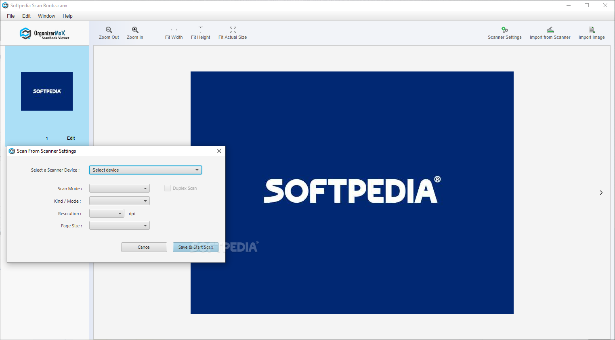Click the 'Resolution :' label
This screenshot has height=340, width=615.
(x=69, y=214)
